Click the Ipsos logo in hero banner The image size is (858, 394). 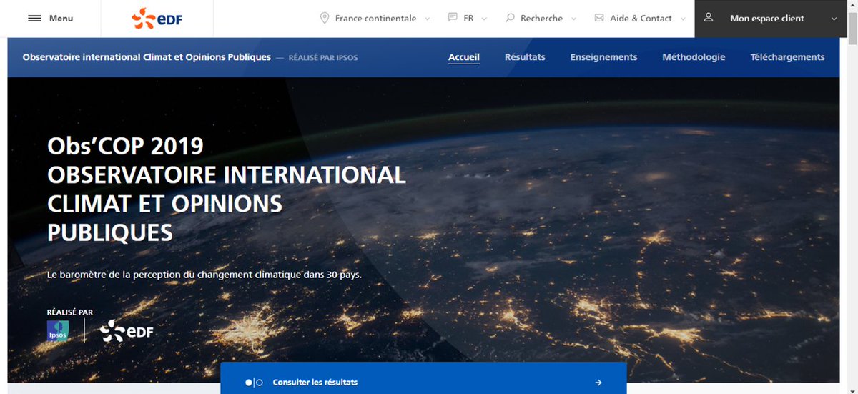[x=58, y=331]
